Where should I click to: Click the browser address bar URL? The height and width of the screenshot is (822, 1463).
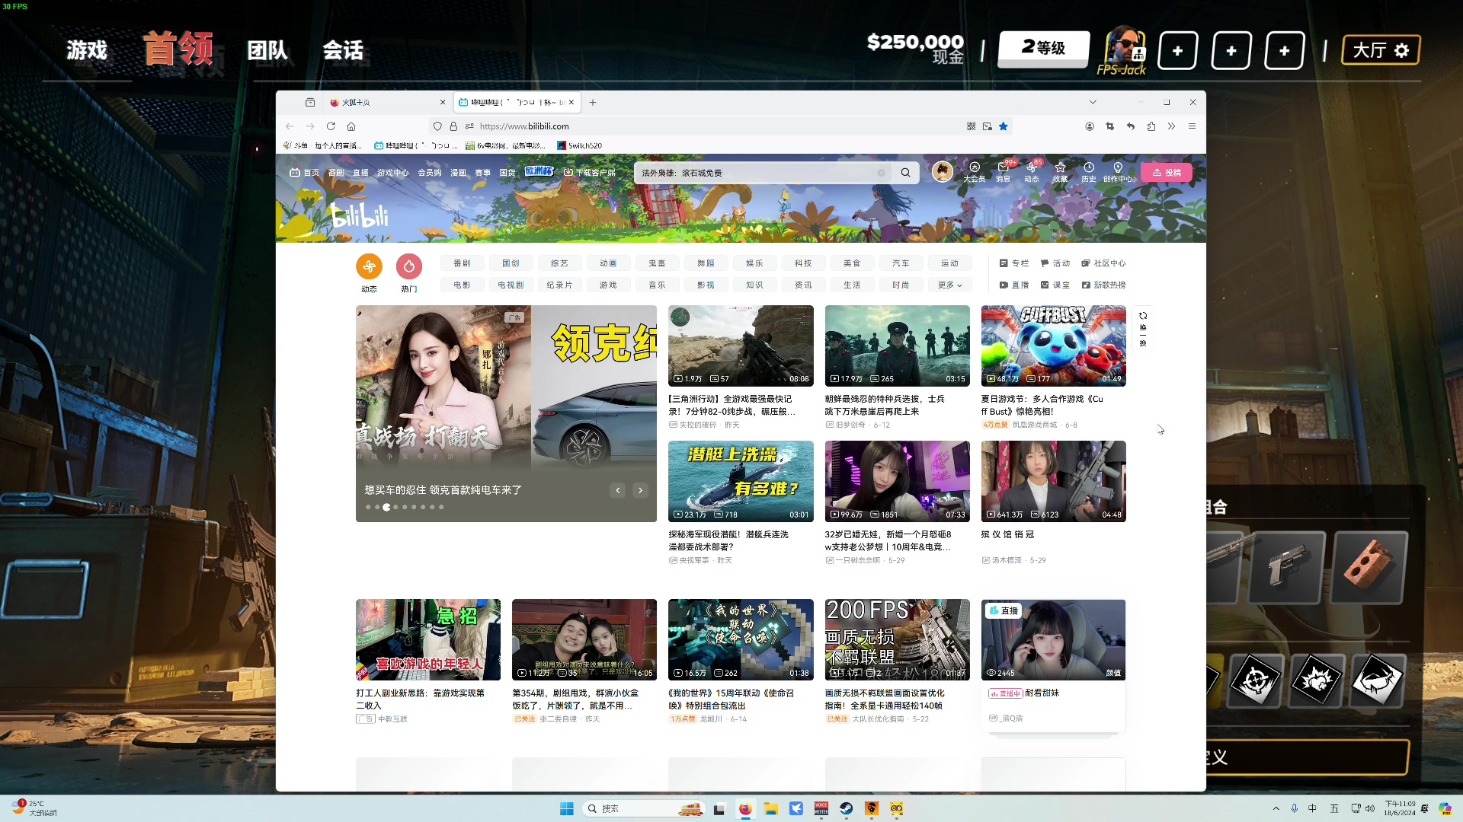tap(524, 126)
